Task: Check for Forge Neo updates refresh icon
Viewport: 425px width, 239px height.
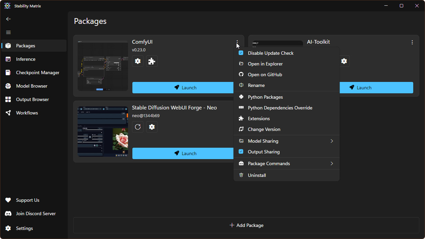Action: (138, 127)
